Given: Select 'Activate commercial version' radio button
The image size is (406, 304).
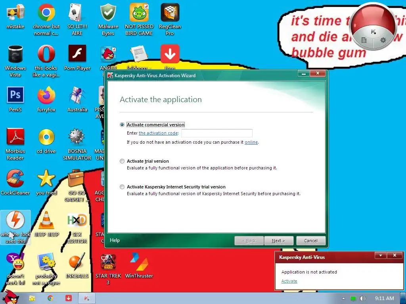Looking at the screenshot, I should (122, 125).
